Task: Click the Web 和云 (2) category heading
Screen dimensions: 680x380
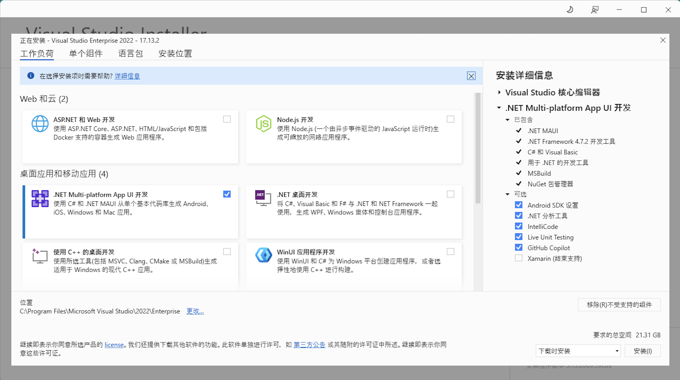Action: point(44,99)
